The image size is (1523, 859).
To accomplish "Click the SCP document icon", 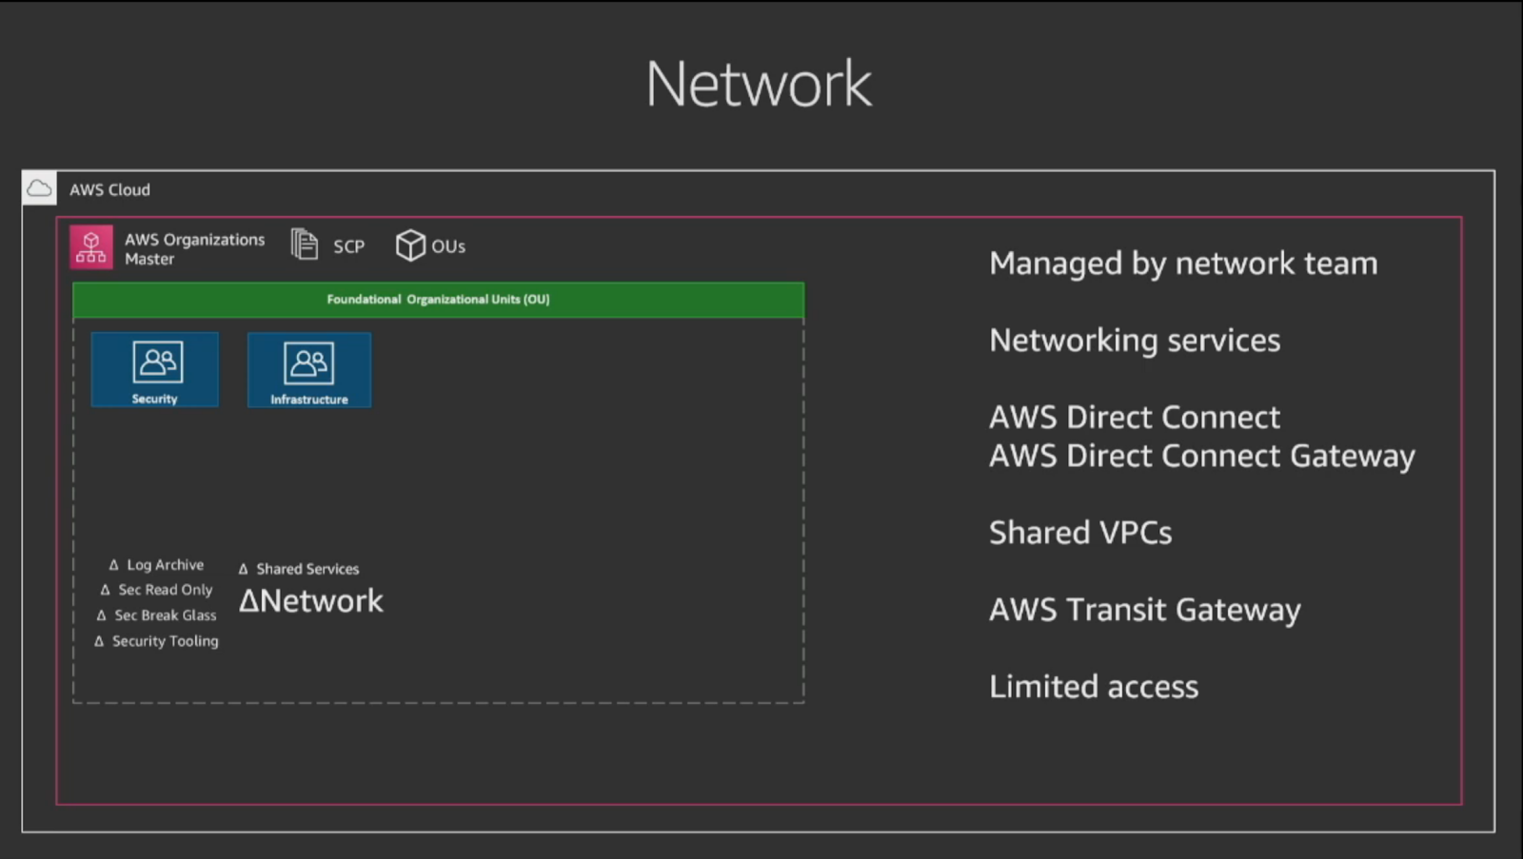I will (305, 244).
